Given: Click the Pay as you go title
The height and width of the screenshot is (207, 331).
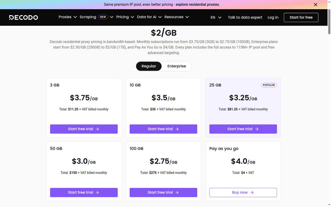Looking at the screenshot, I should click(224, 148).
